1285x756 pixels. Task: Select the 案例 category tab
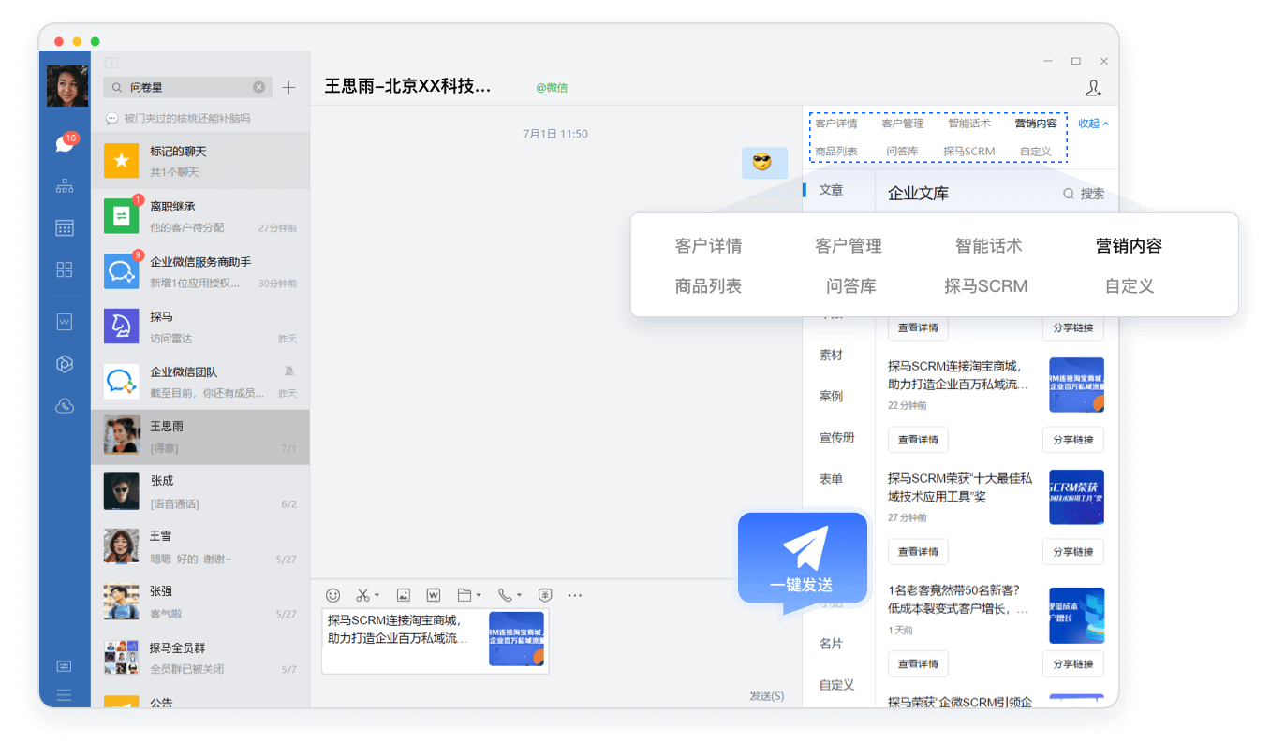point(831,396)
